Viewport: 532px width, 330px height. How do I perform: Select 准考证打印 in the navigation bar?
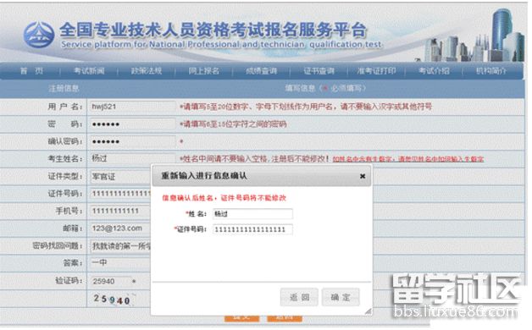[x=376, y=71]
